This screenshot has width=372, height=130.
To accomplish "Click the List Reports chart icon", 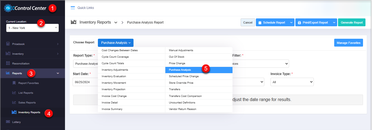I will point(14,93).
